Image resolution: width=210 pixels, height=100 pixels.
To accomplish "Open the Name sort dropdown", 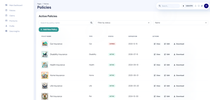I will (181, 23).
